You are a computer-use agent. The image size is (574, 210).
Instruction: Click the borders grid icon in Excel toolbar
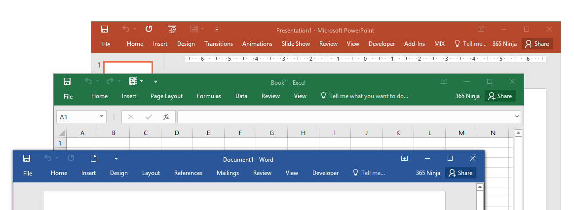tap(133, 81)
